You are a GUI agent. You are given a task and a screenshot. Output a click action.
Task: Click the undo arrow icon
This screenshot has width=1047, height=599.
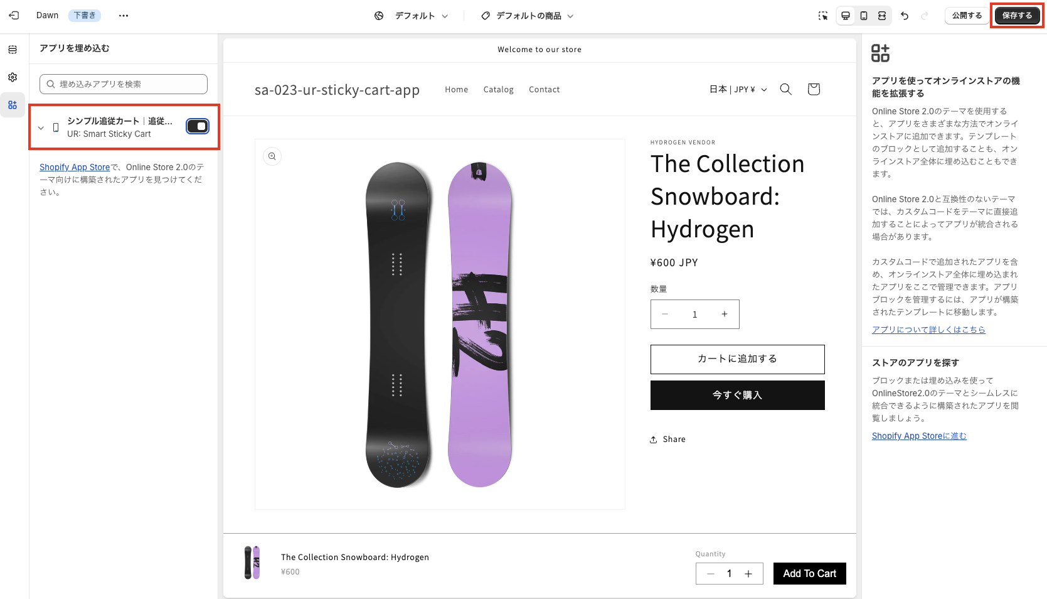[905, 16]
